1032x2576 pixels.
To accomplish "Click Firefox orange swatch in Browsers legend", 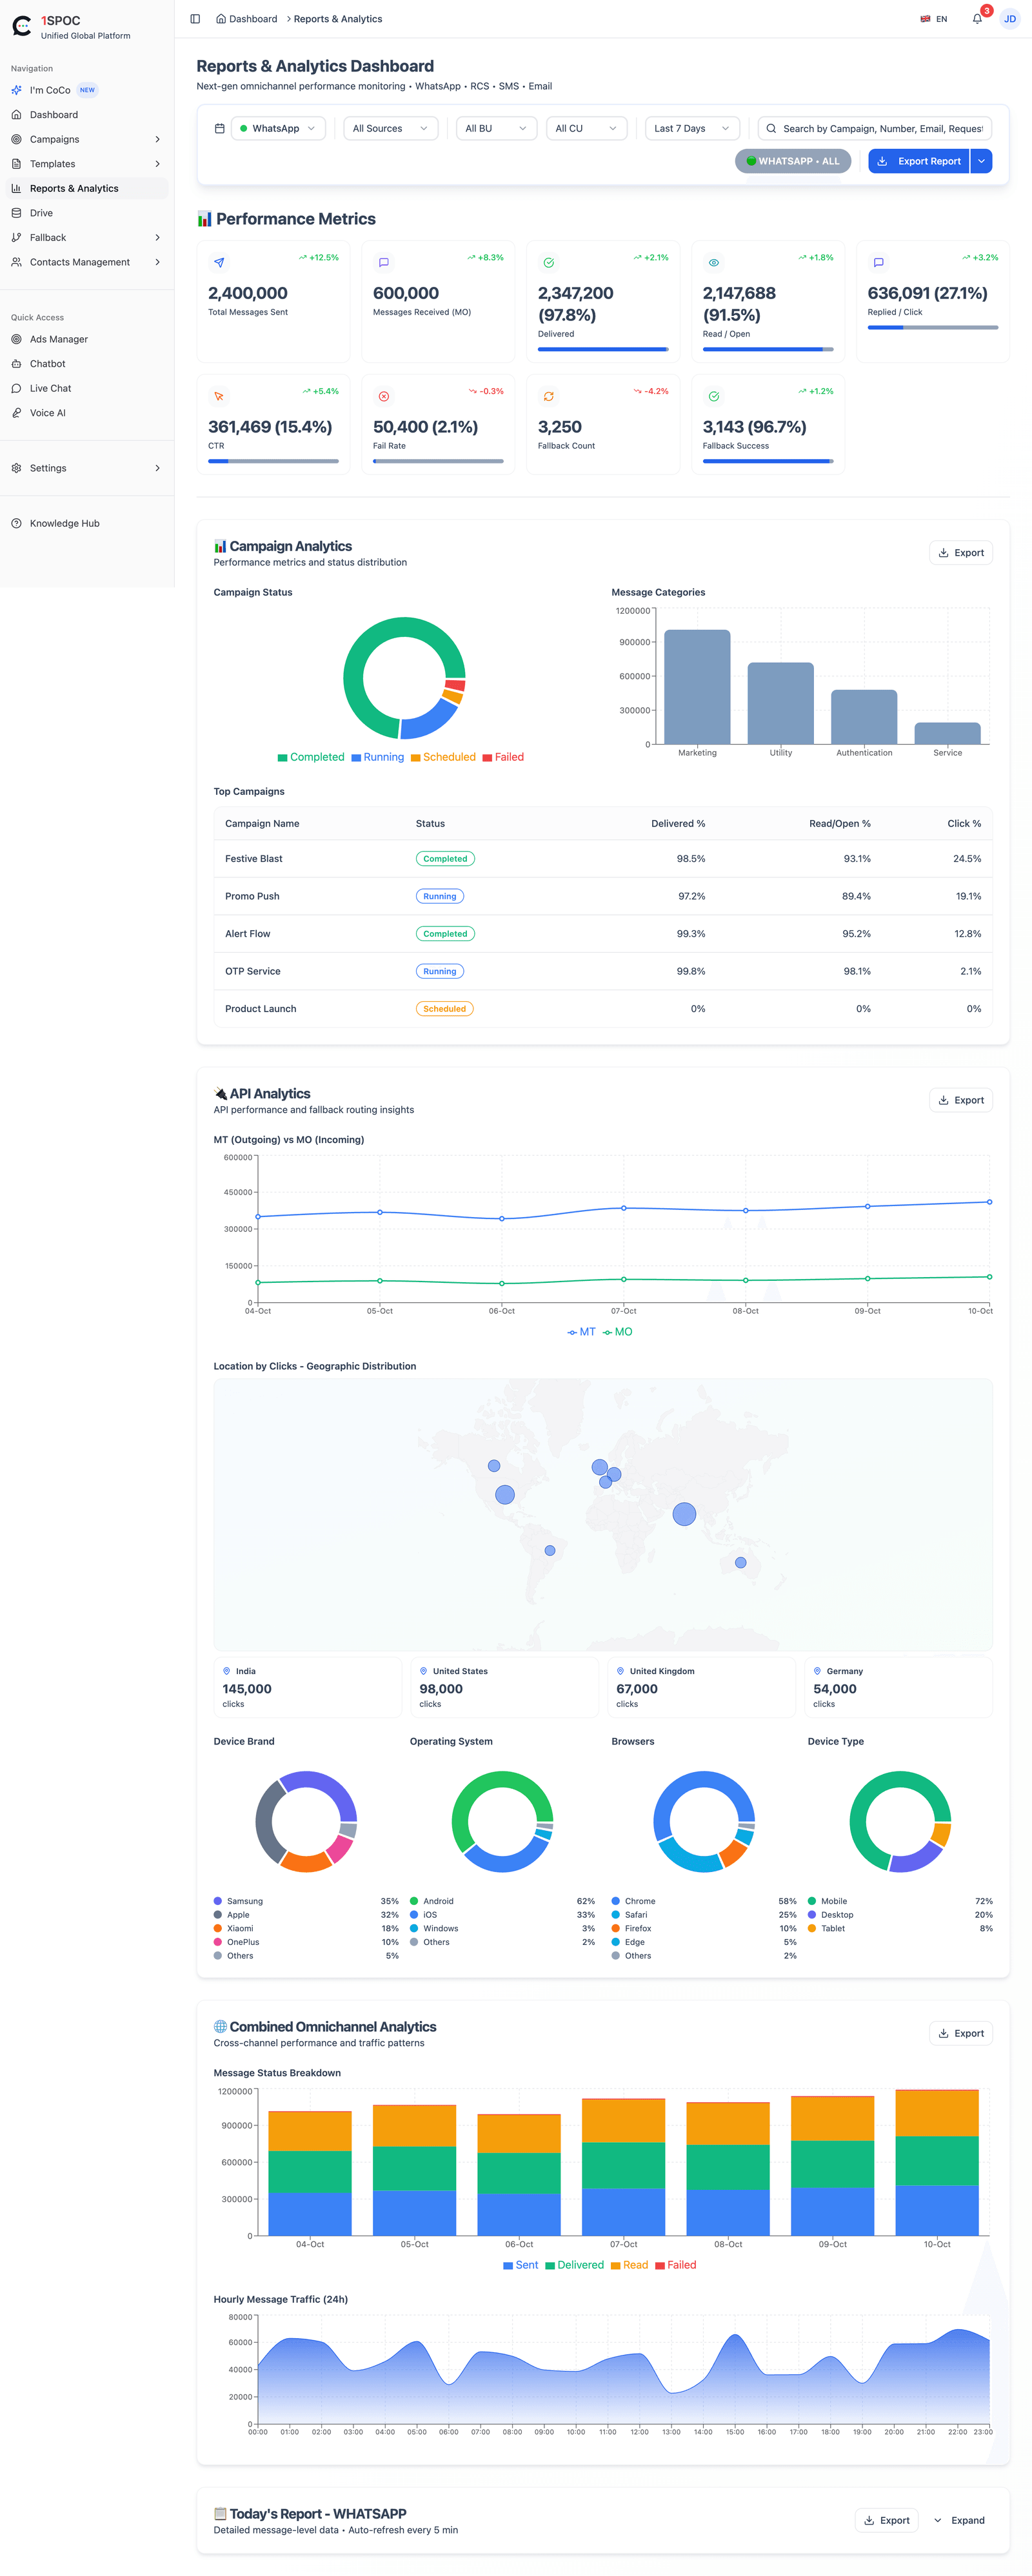I will 615,1928.
